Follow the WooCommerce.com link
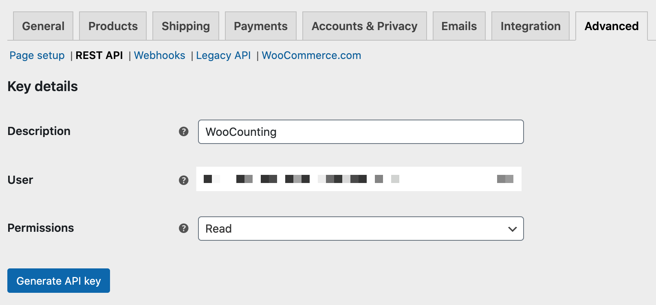Screen dimensions: 656x305 click(311, 55)
